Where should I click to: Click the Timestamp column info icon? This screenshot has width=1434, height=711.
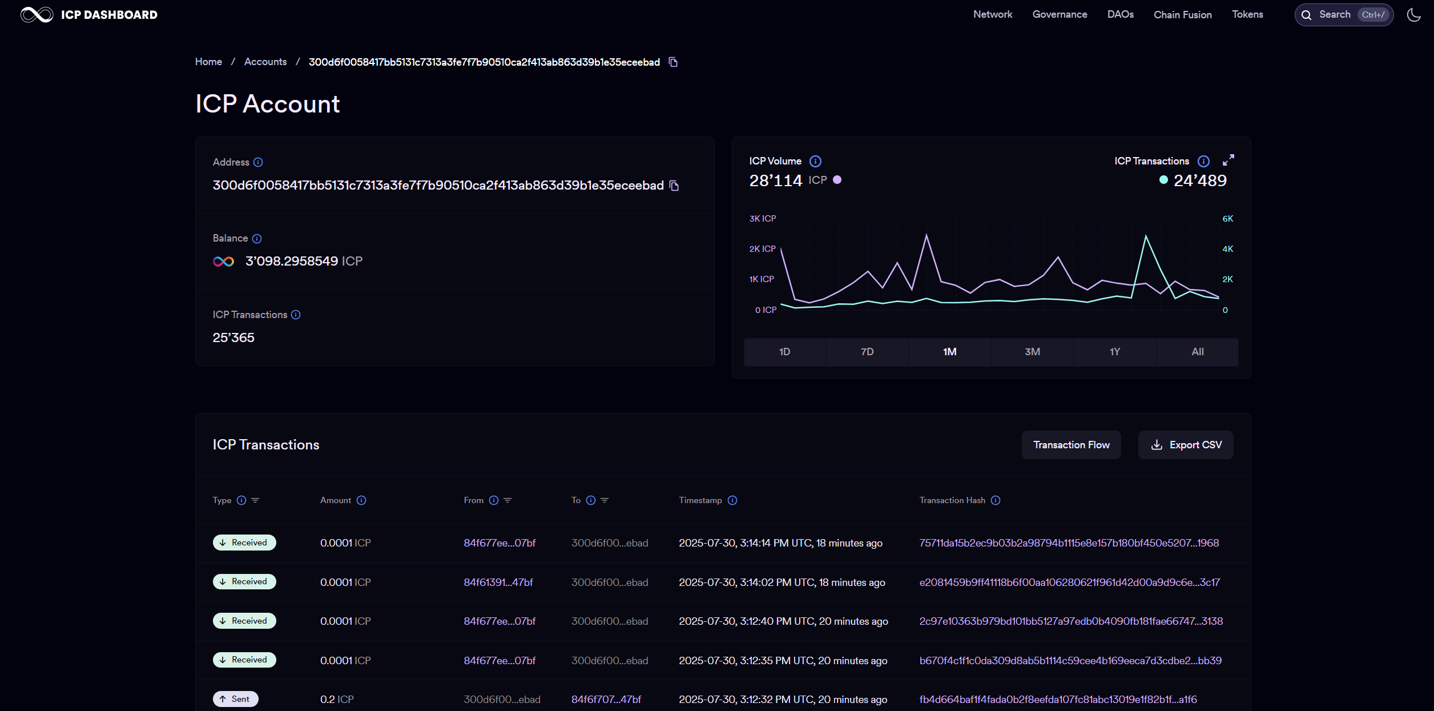(x=732, y=500)
